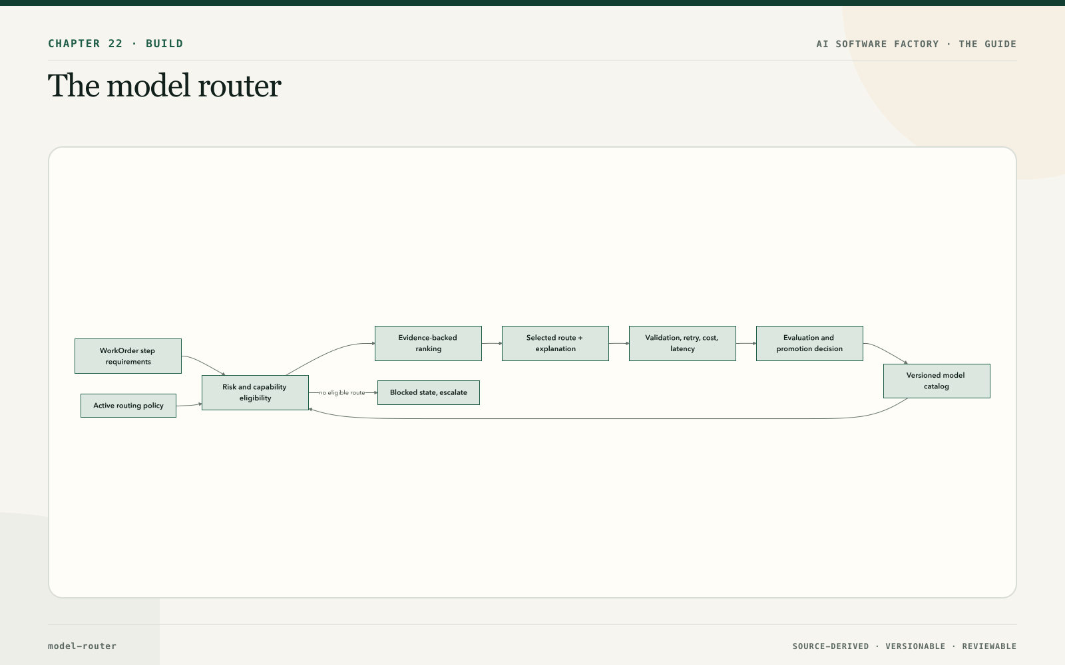Screen dimensions: 1065x665
Task: Click the 'model-router' footer label
Action: pos(82,646)
